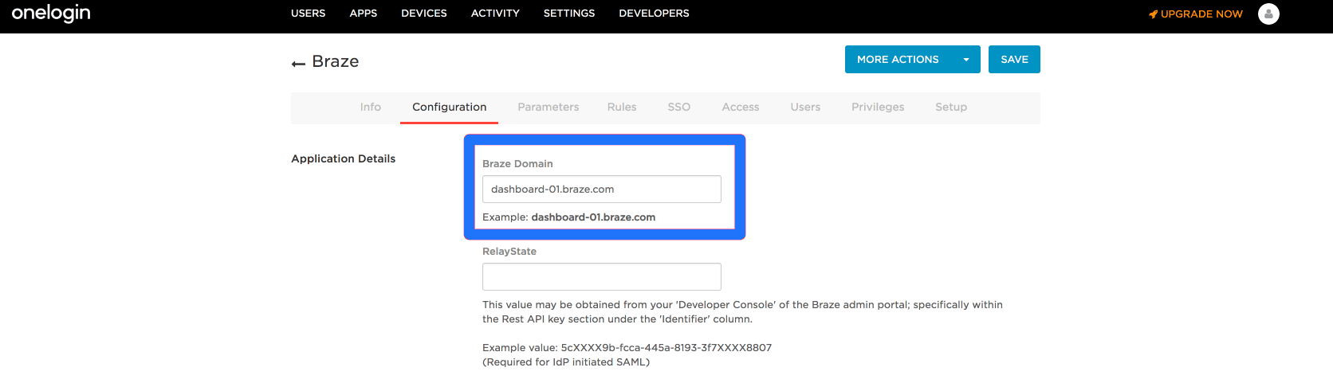Screen dimensions: 1333x387
Task: Click the rocket icon next to Upgrade Now
Action: (1153, 14)
